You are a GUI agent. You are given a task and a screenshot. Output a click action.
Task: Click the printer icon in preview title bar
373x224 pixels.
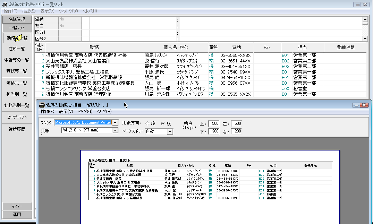coord(42,105)
